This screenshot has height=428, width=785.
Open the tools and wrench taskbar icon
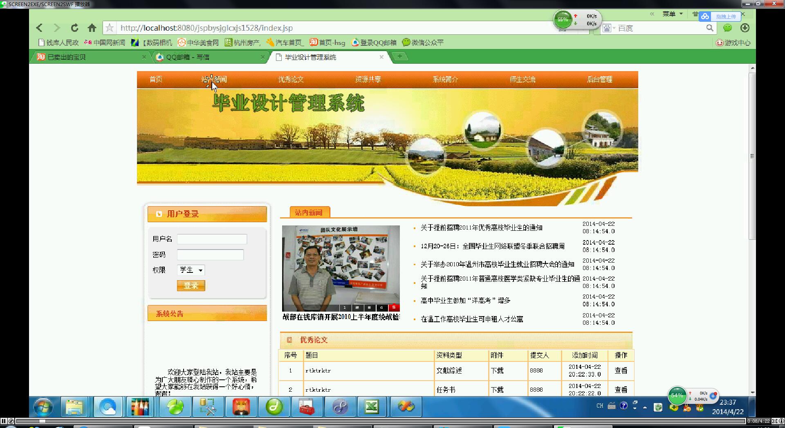(x=208, y=407)
